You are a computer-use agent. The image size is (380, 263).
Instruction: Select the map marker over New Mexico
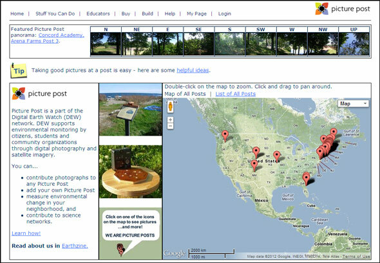pyautogui.click(x=254, y=166)
